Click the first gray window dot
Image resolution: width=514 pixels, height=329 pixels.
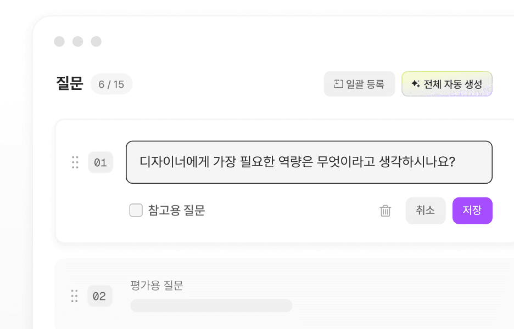(x=59, y=42)
